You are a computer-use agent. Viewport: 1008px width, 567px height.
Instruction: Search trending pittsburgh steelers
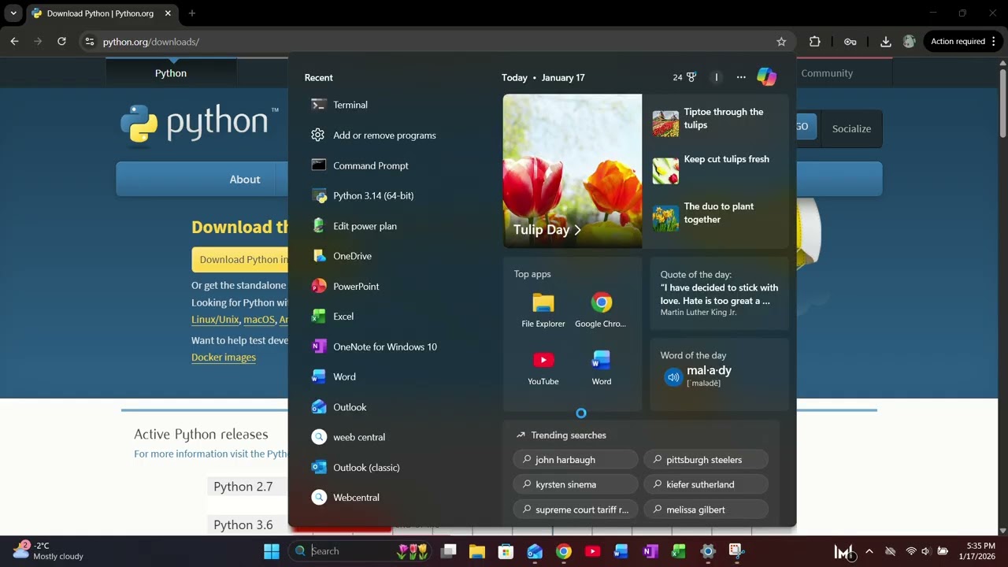[706, 460]
